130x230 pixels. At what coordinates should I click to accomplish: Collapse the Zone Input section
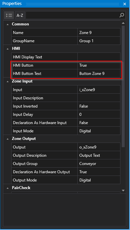[8, 82]
